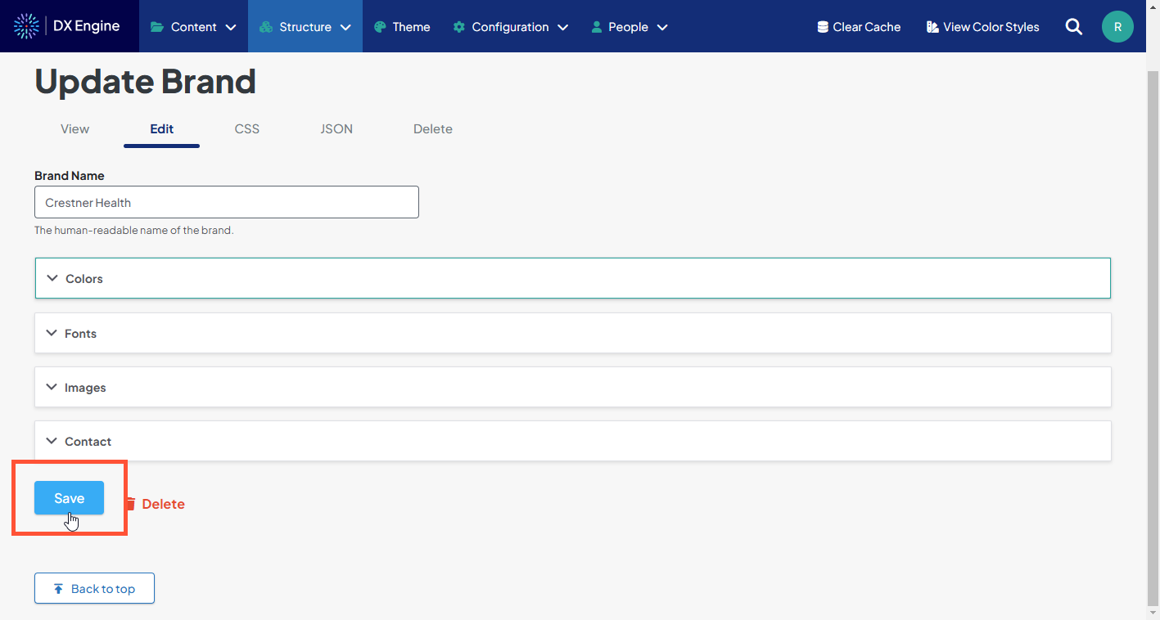Switch to the CSS tab
This screenshot has width=1160, height=620.
[247, 129]
